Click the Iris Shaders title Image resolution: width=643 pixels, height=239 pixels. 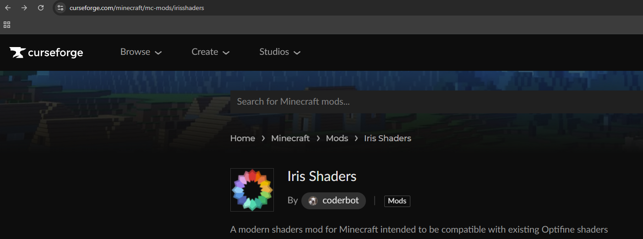pyautogui.click(x=322, y=176)
